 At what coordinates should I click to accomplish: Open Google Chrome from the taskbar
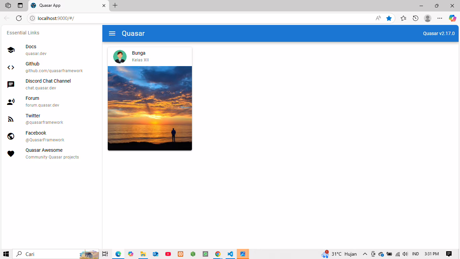tap(218, 254)
